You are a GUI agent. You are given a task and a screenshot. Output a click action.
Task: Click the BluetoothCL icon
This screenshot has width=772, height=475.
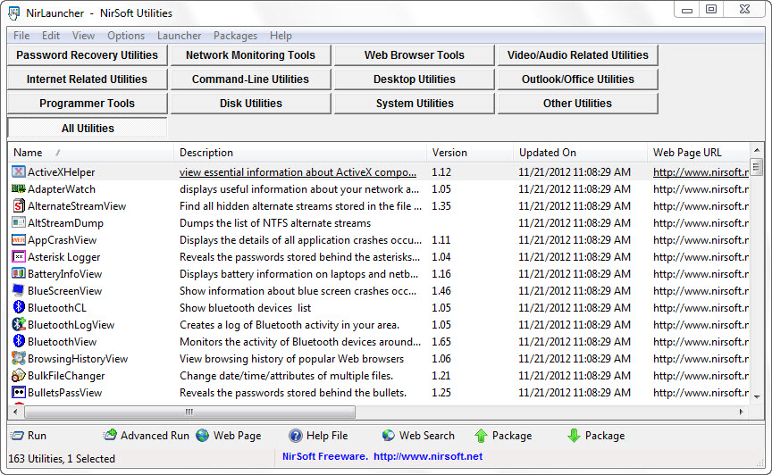coord(18,307)
